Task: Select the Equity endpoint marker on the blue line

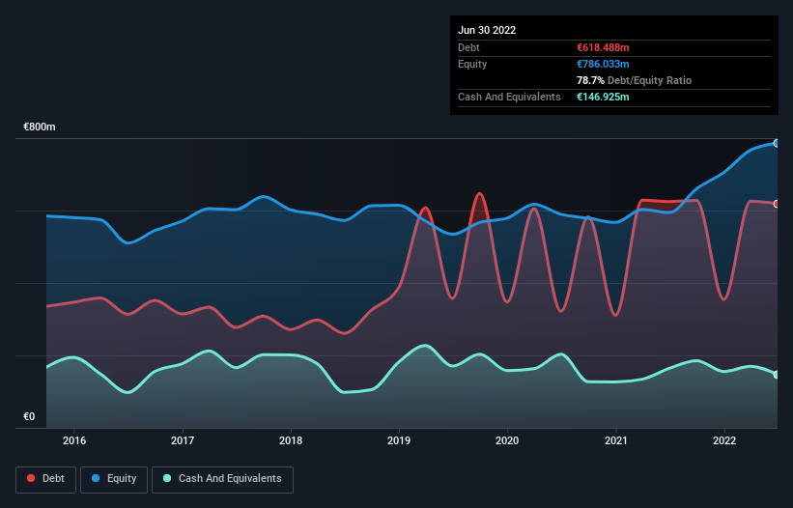Action: [777, 144]
